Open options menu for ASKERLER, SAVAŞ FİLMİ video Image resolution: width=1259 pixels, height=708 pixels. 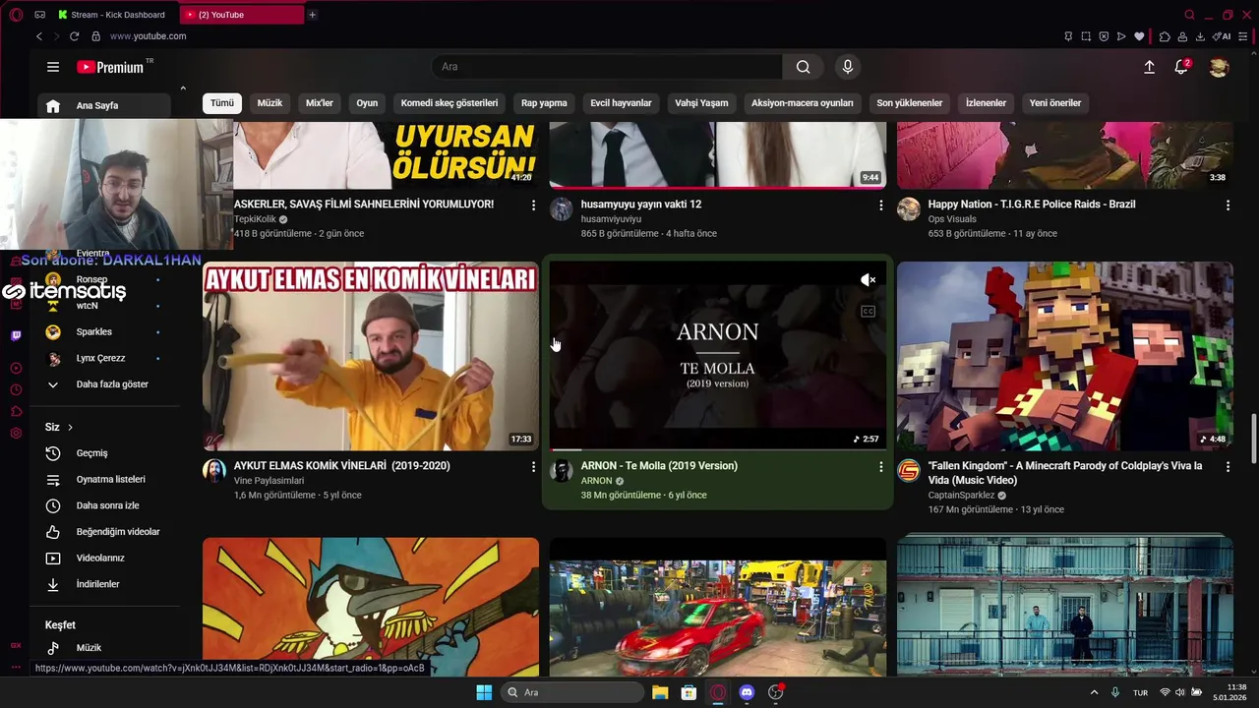533,205
